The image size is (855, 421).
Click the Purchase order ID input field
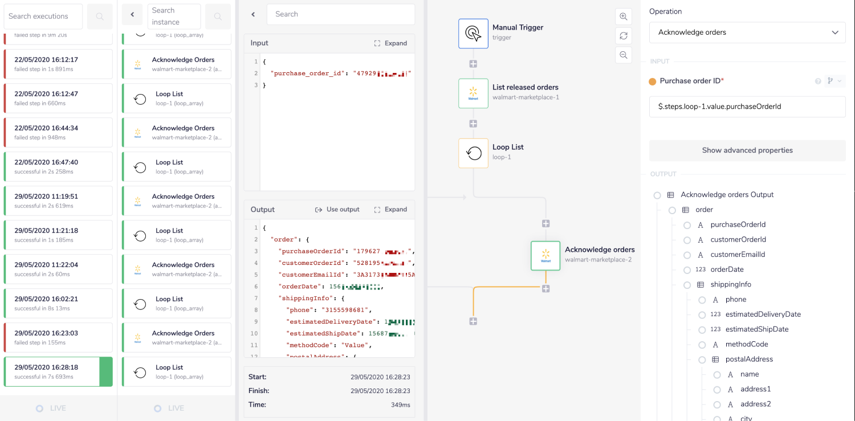click(x=747, y=107)
